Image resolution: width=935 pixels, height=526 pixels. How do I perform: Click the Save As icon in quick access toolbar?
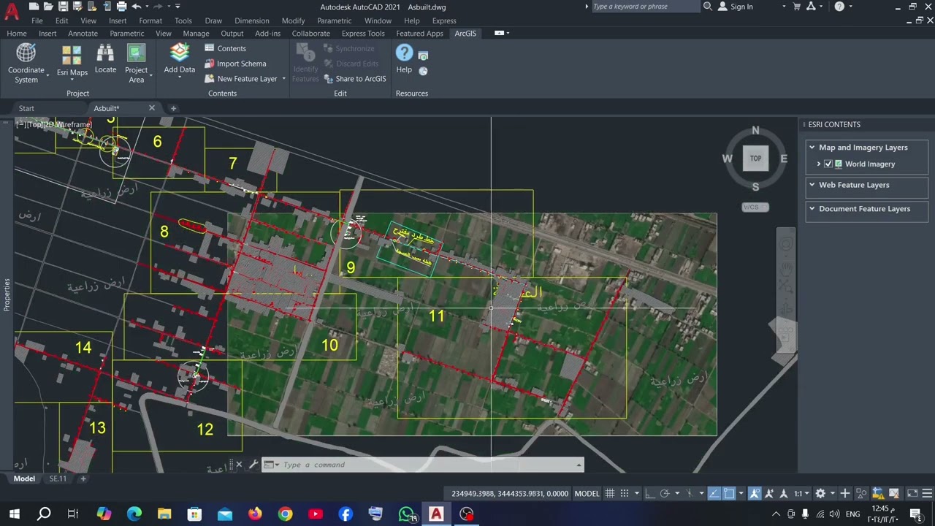click(x=77, y=7)
